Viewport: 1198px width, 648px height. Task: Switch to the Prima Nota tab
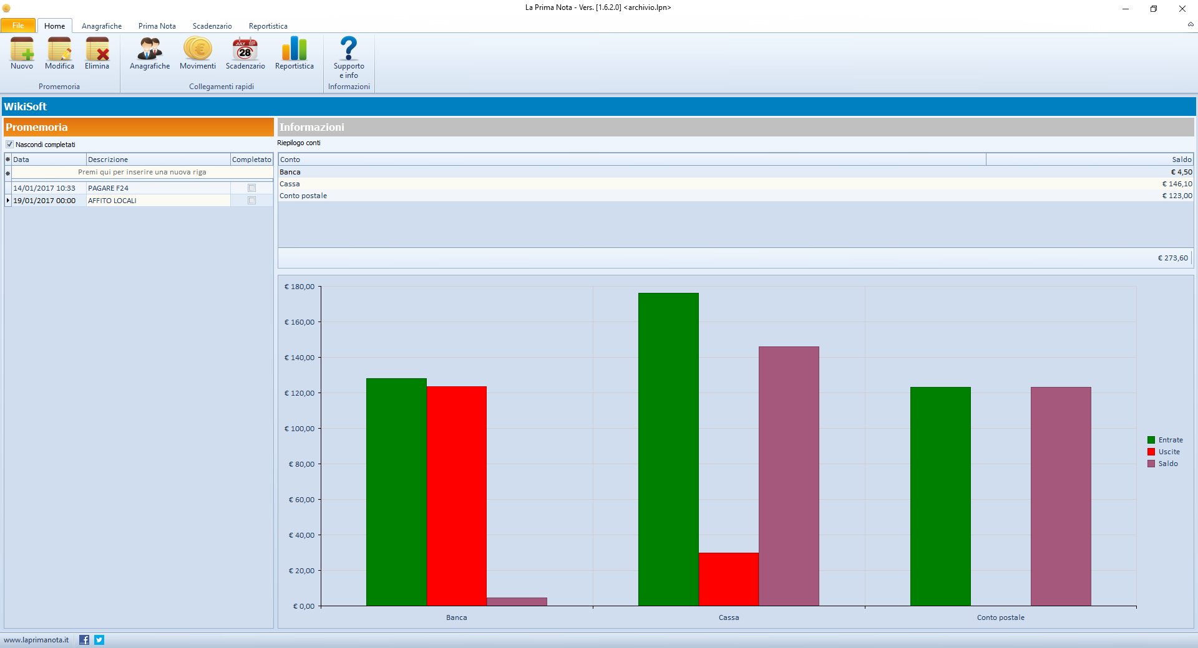[157, 26]
